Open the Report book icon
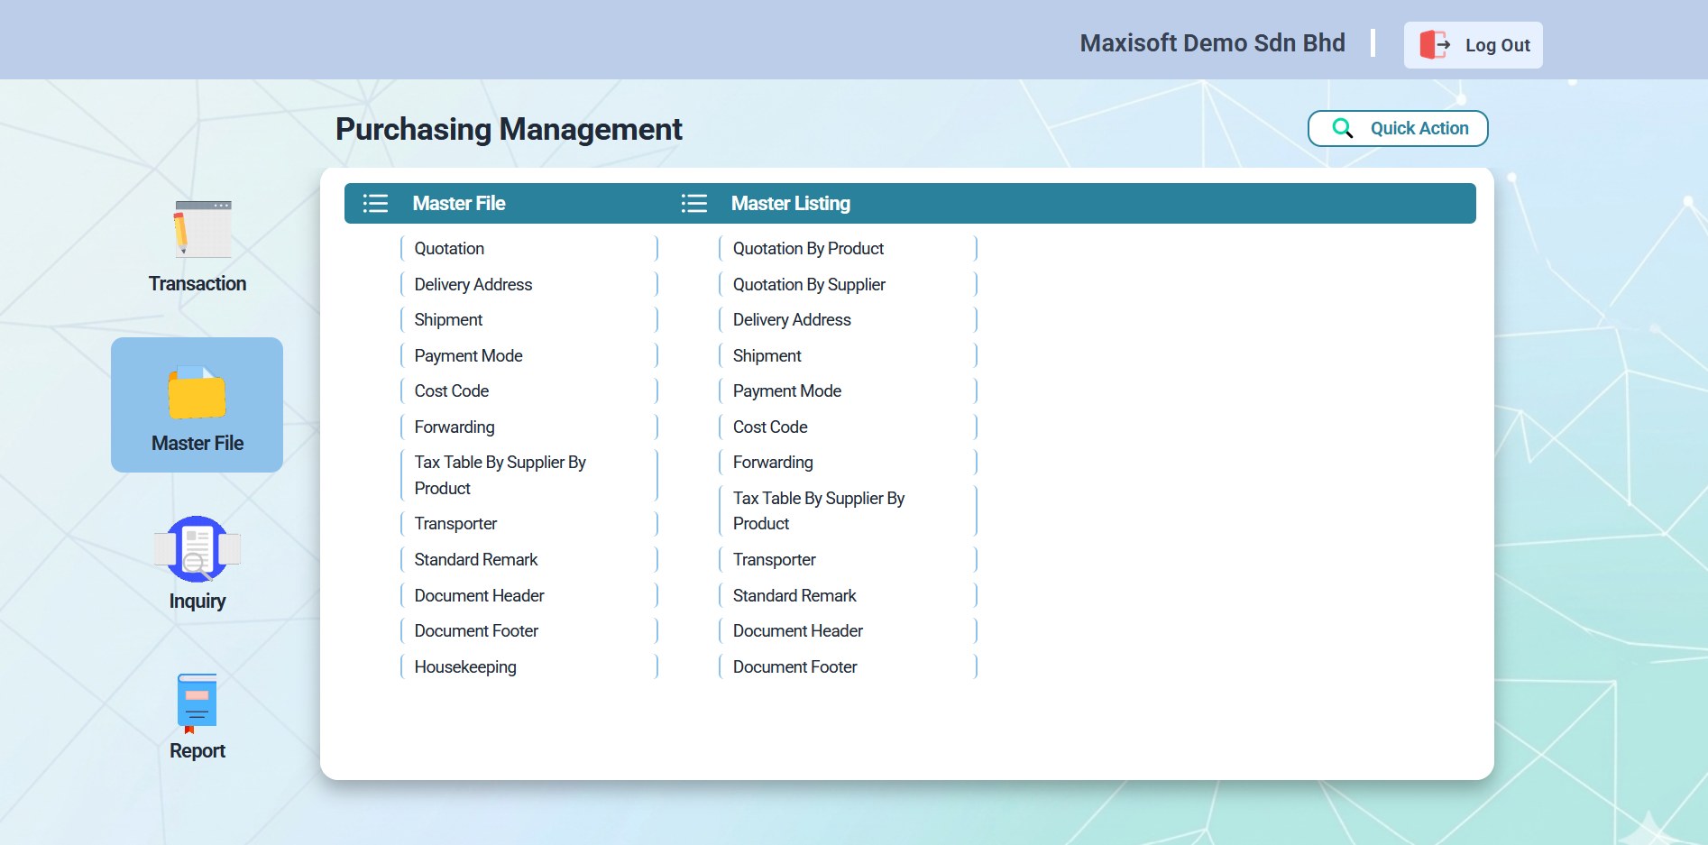The height and width of the screenshot is (845, 1708). 197,703
